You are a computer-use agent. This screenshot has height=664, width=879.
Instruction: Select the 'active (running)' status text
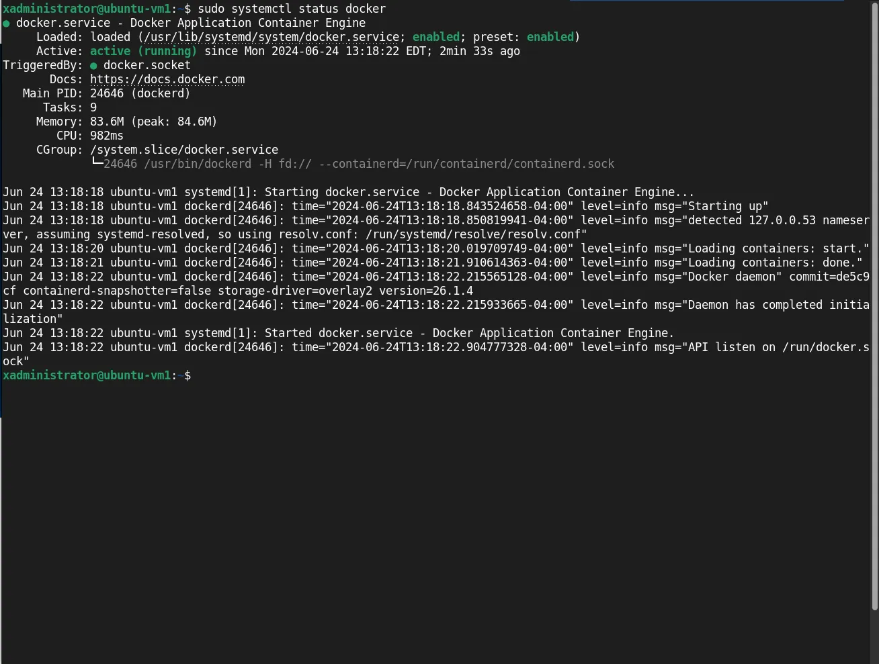pos(144,51)
